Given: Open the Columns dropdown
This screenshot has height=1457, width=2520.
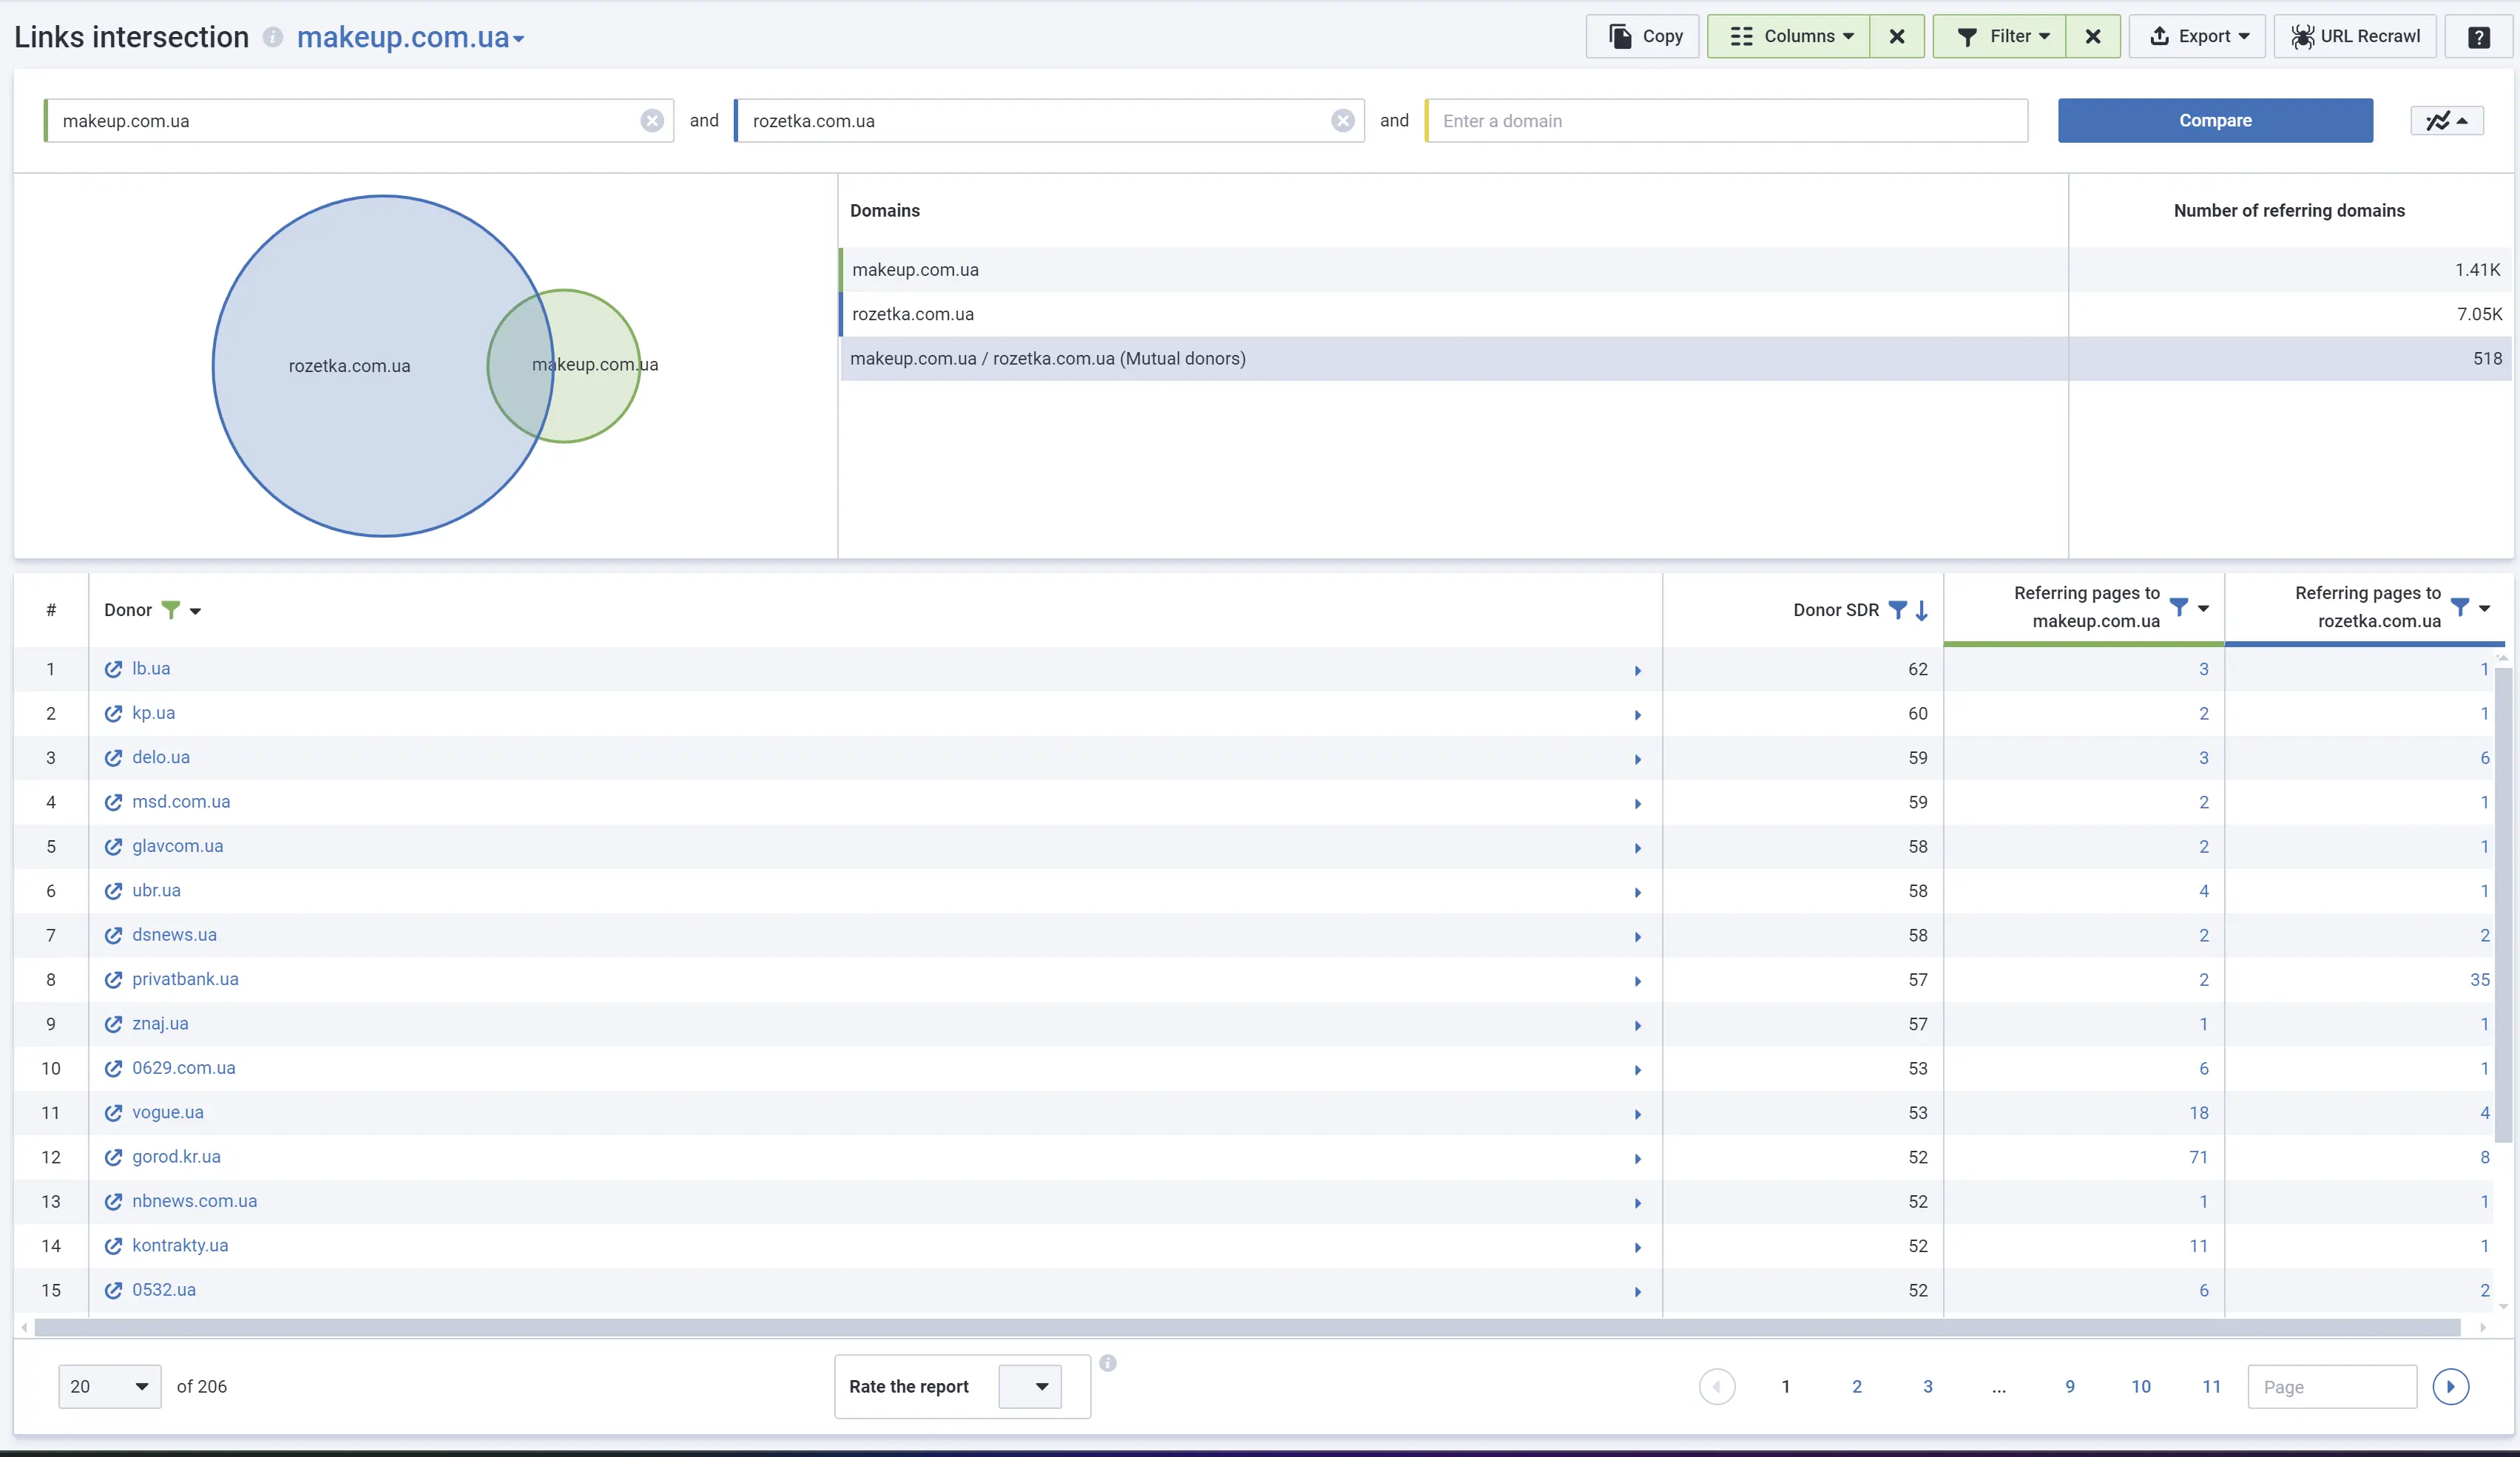Looking at the screenshot, I should pos(1788,37).
